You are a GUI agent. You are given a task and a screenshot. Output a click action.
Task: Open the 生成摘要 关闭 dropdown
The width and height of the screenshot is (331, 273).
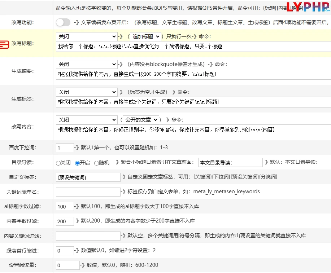[87, 64]
